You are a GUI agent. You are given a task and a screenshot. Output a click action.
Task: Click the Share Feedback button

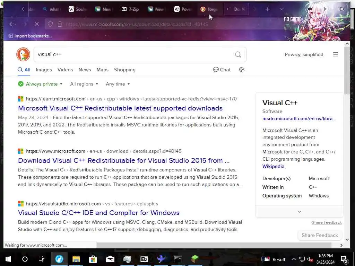(320, 235)
